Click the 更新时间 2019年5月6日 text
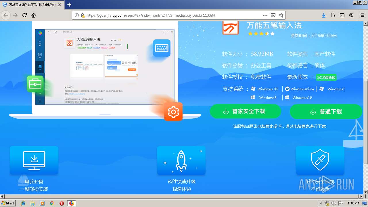Screen dimensions: 368x207 (x=314, y=36)
